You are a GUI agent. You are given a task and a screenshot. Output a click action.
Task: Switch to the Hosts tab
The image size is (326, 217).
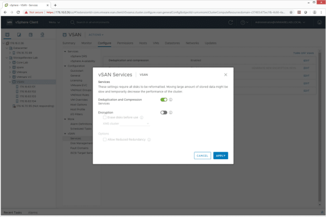[143, 43]
